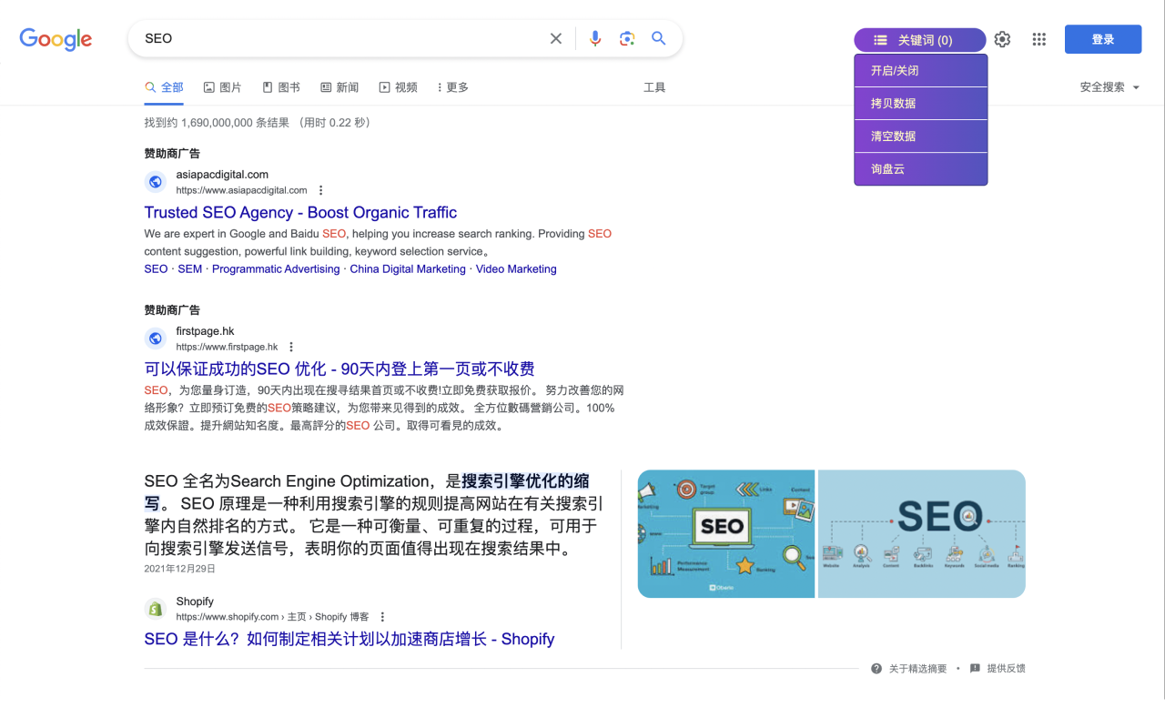Open three-dot menu beside firstpage.hk ad
Screen dimensions: 1165x728
(x=291, y=347)
